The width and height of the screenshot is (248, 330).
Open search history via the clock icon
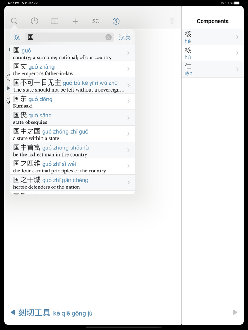coord(34,21)
